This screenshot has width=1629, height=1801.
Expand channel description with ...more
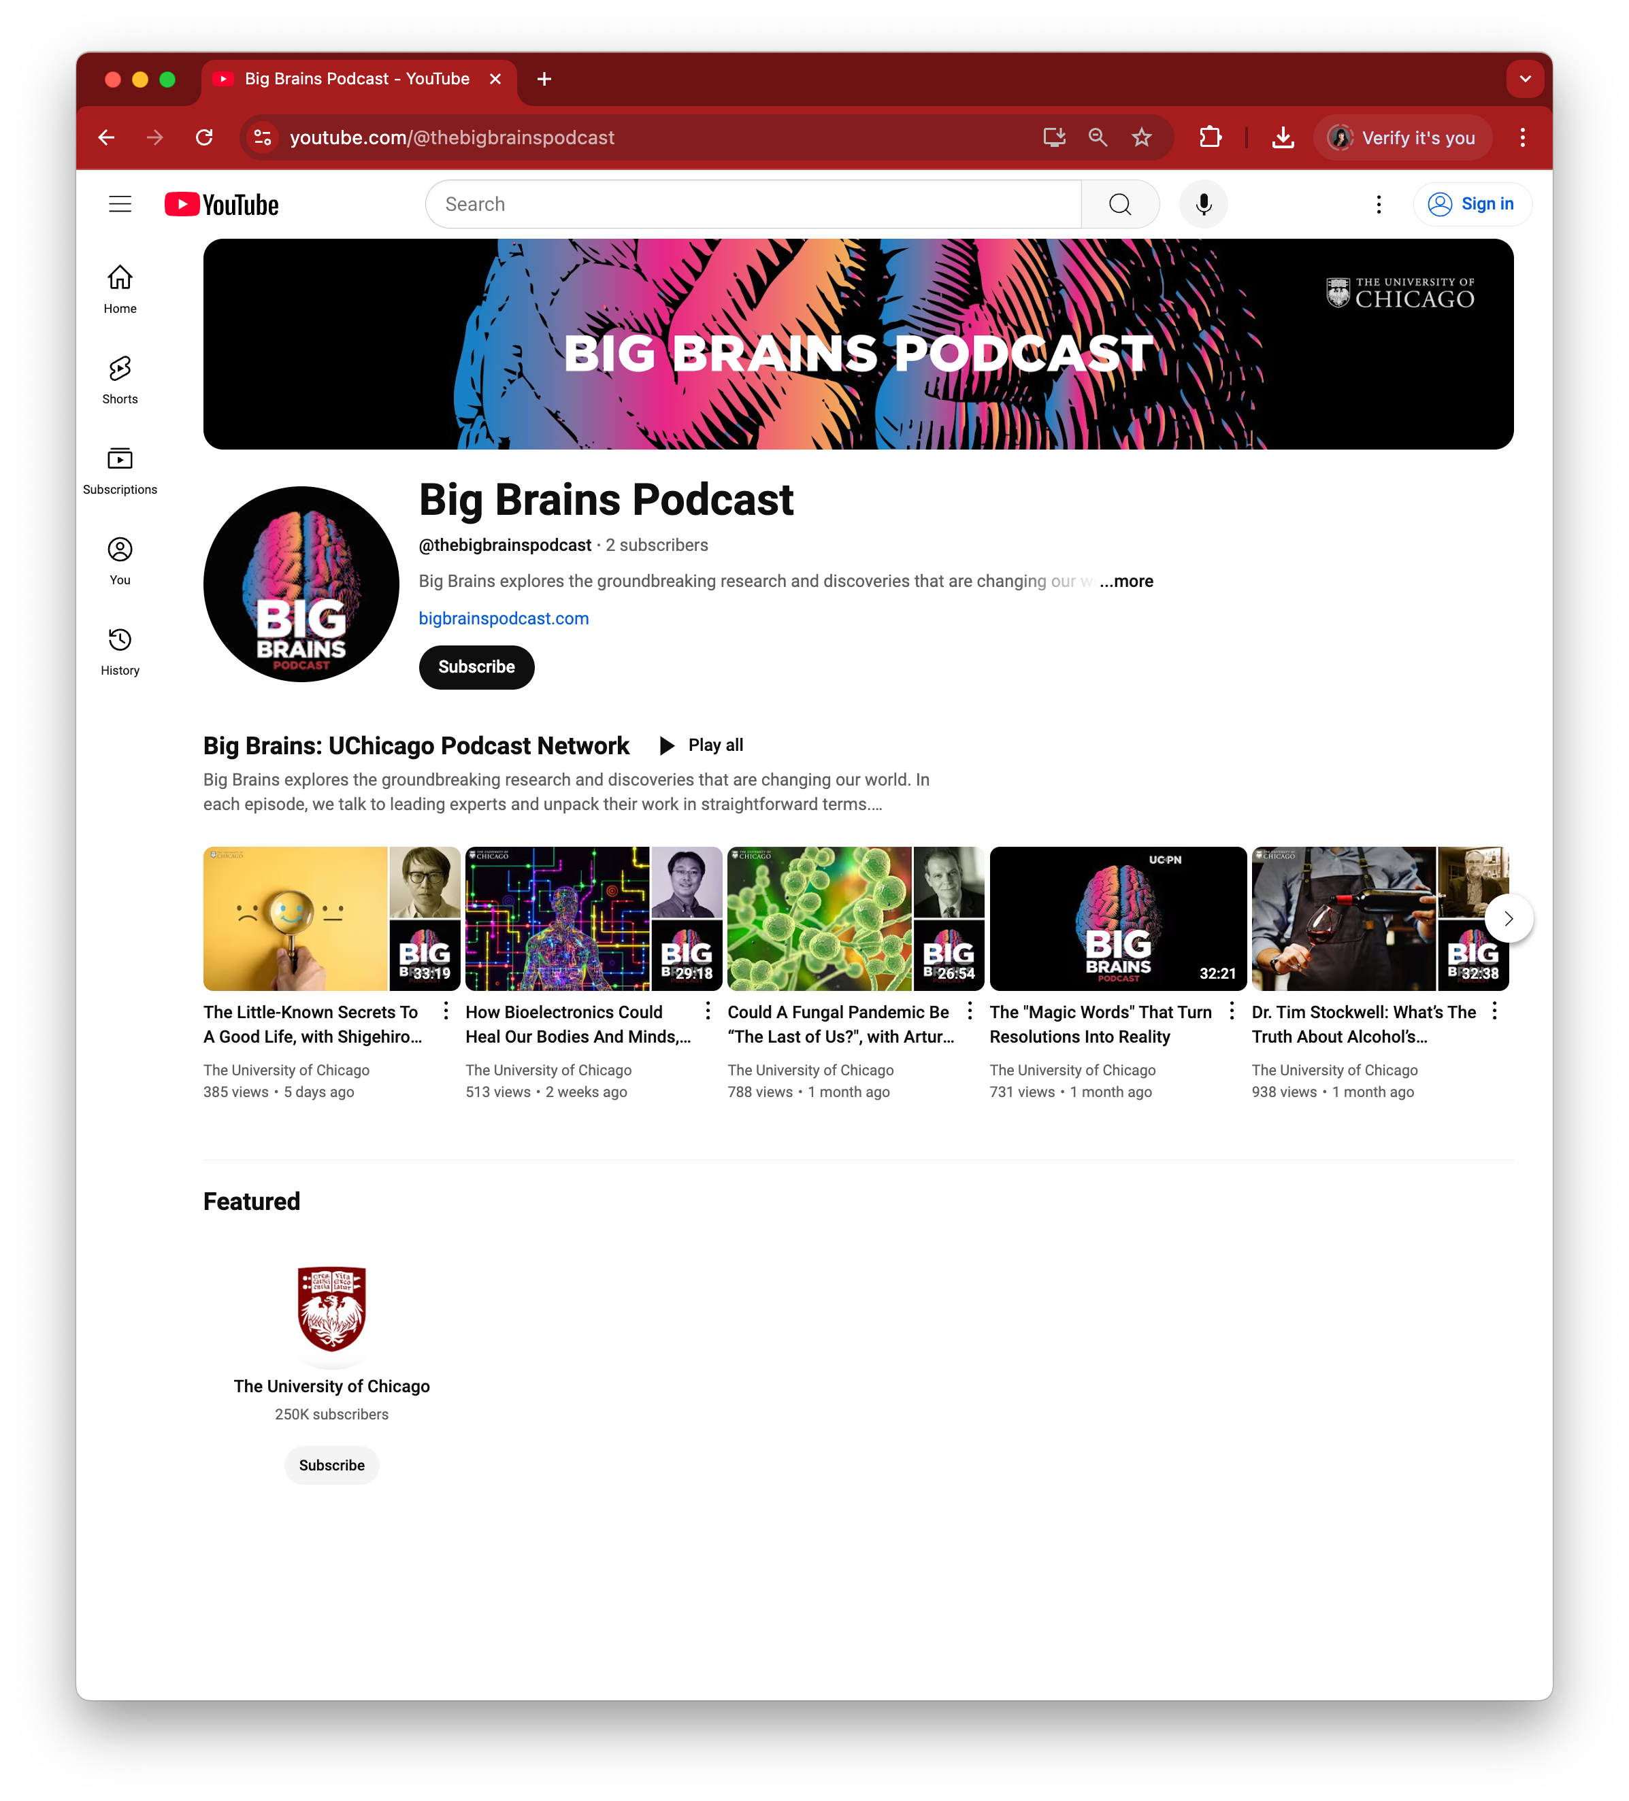point(1127,582)
